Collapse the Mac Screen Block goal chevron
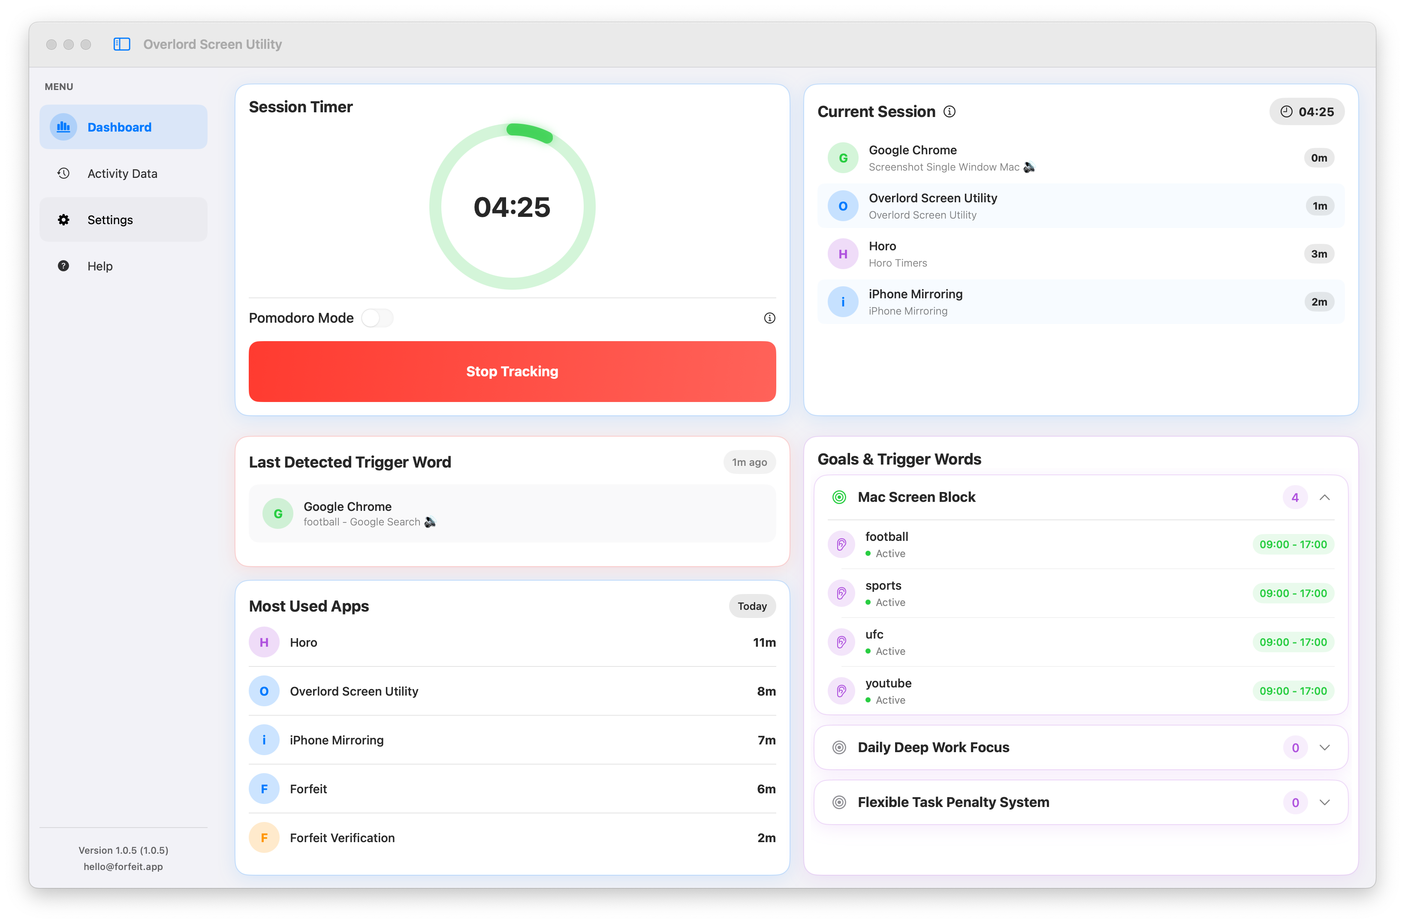The width and height of the screenshot is (1405, 924). [1325, 498]
